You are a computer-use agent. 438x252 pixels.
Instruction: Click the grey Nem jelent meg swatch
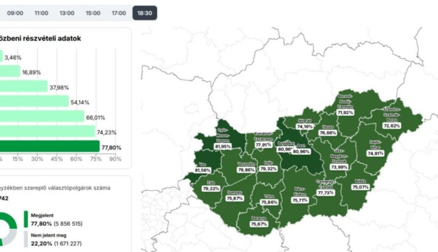pyautogui.click(x=26, y=239)
